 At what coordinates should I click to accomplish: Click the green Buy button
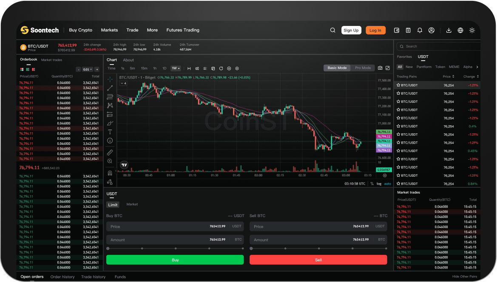(x=175, y=260)
